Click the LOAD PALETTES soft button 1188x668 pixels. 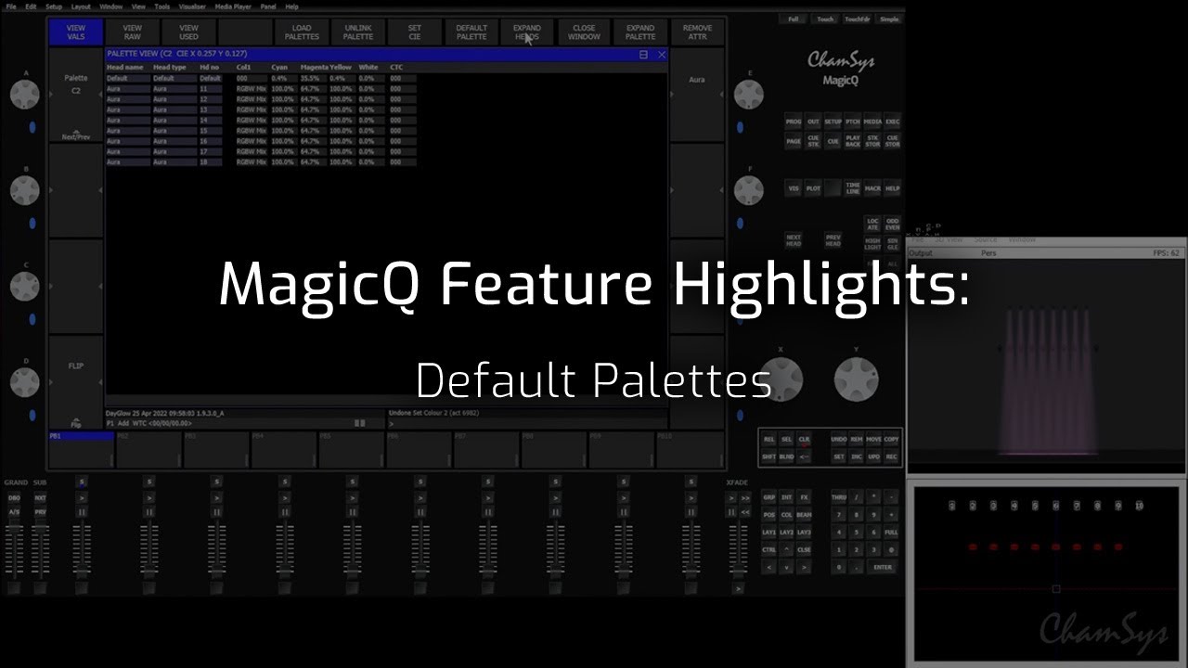(302, 32)
